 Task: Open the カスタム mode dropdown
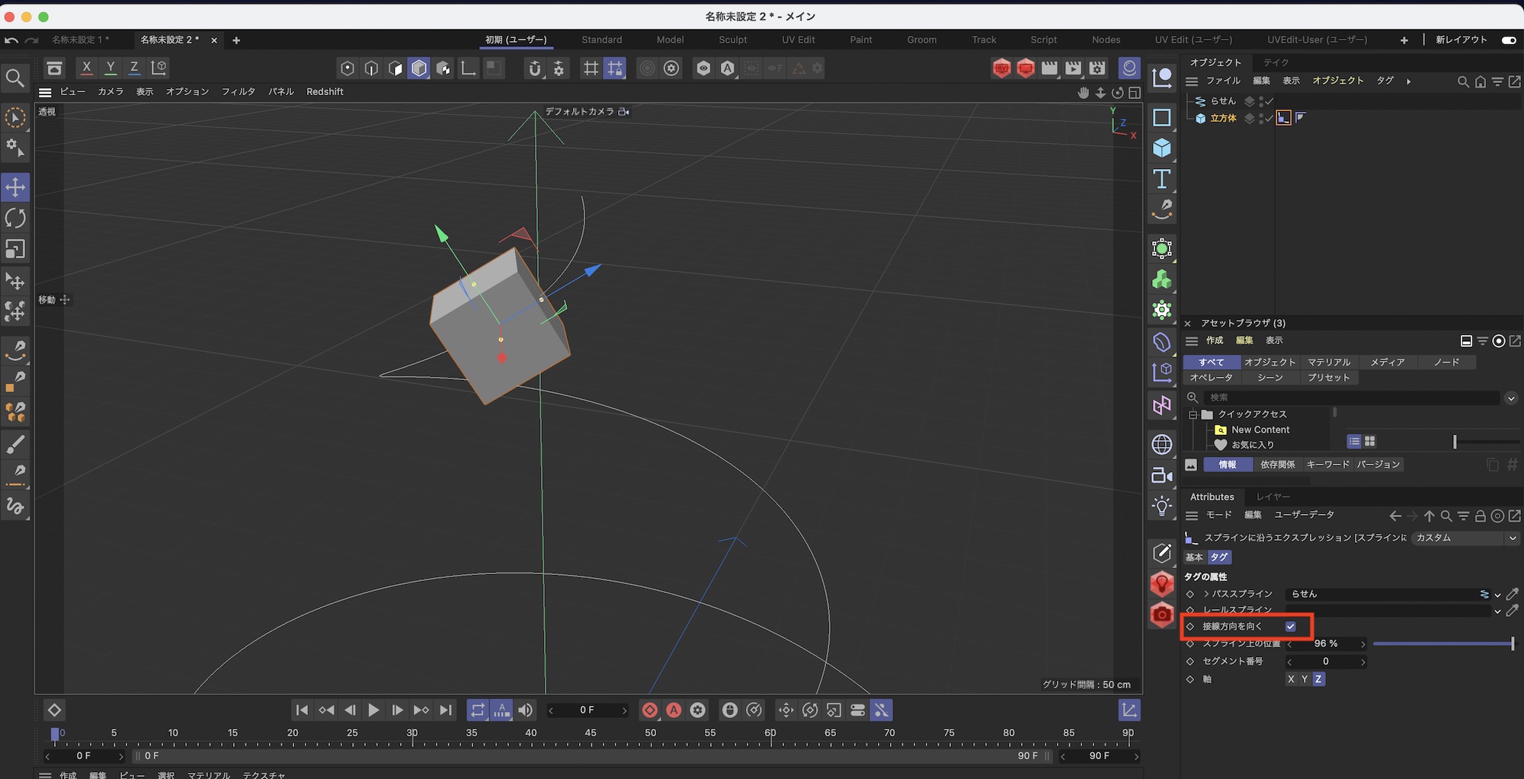coord(1465,538)
